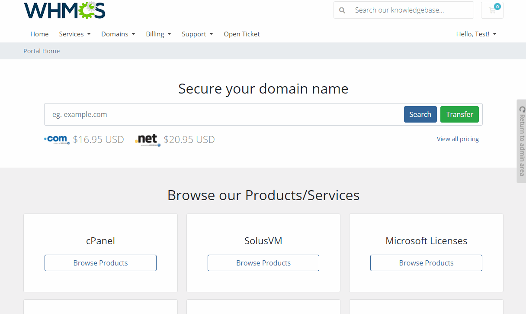Expand the Support dropdown menu

point(197,34)
